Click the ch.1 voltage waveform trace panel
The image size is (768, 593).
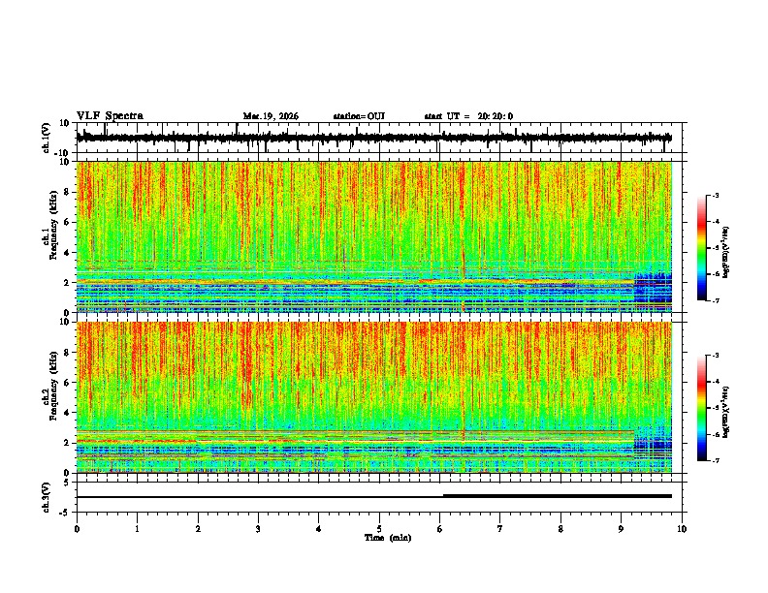(x=379, y=138)
